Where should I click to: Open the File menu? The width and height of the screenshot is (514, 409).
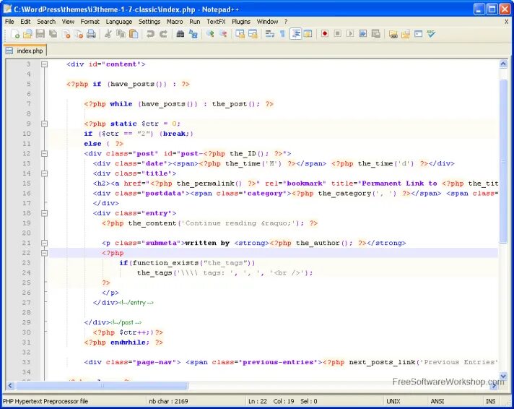coord(9,22)
